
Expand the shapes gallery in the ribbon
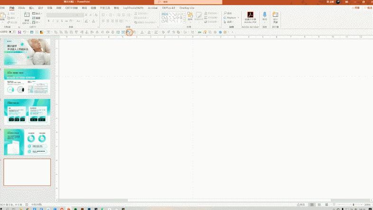(185, 21)
